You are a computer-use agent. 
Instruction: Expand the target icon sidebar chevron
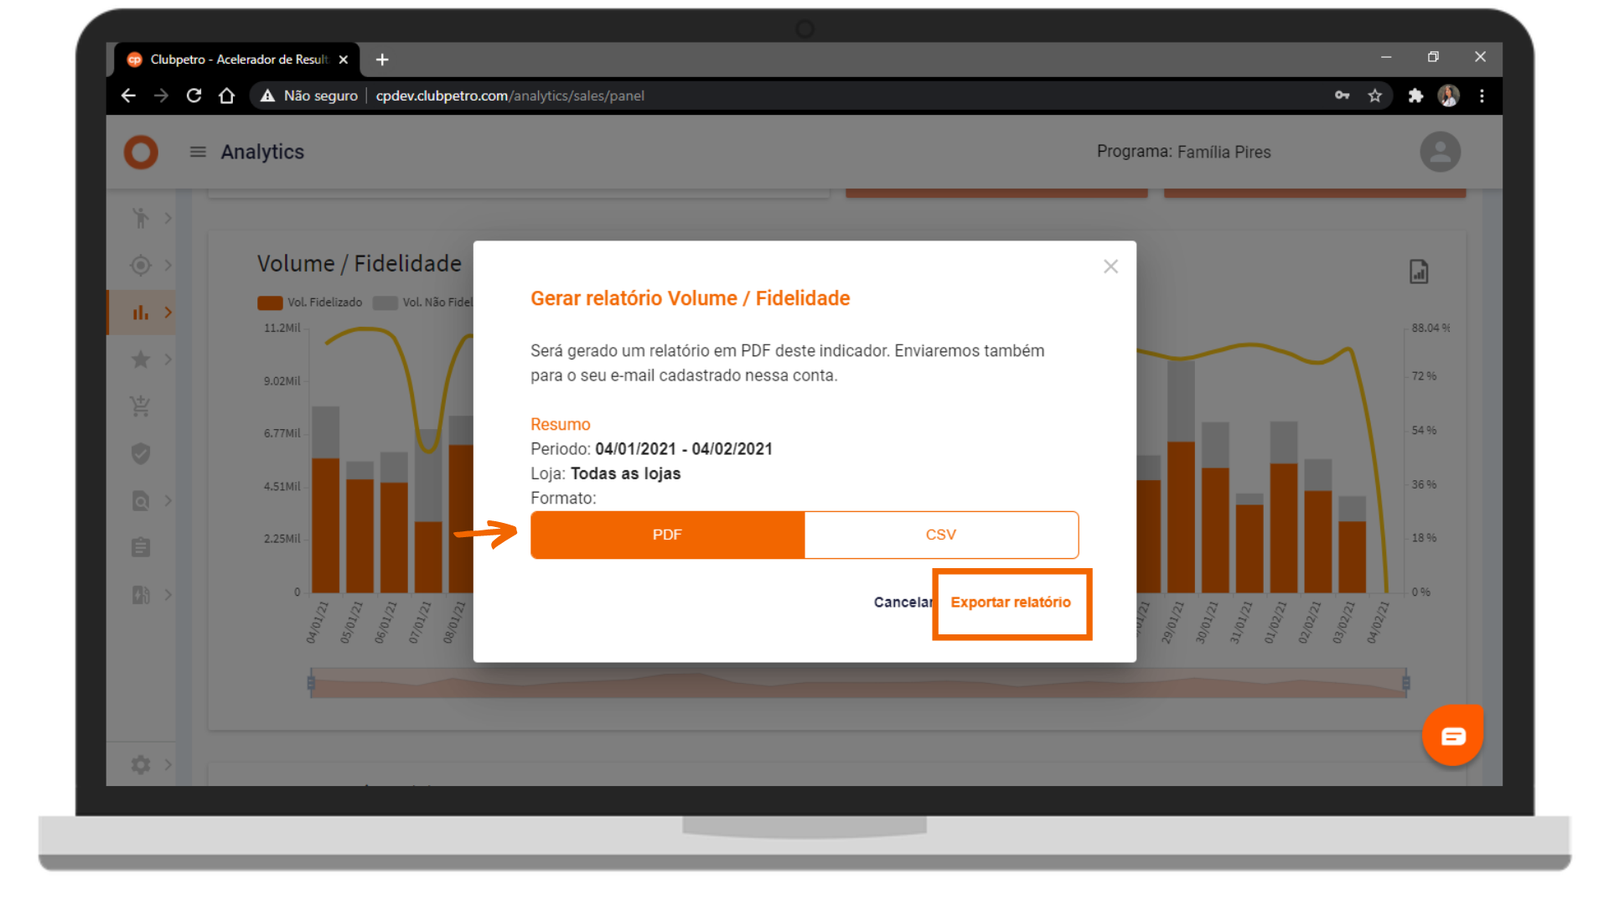pos(168,266)
